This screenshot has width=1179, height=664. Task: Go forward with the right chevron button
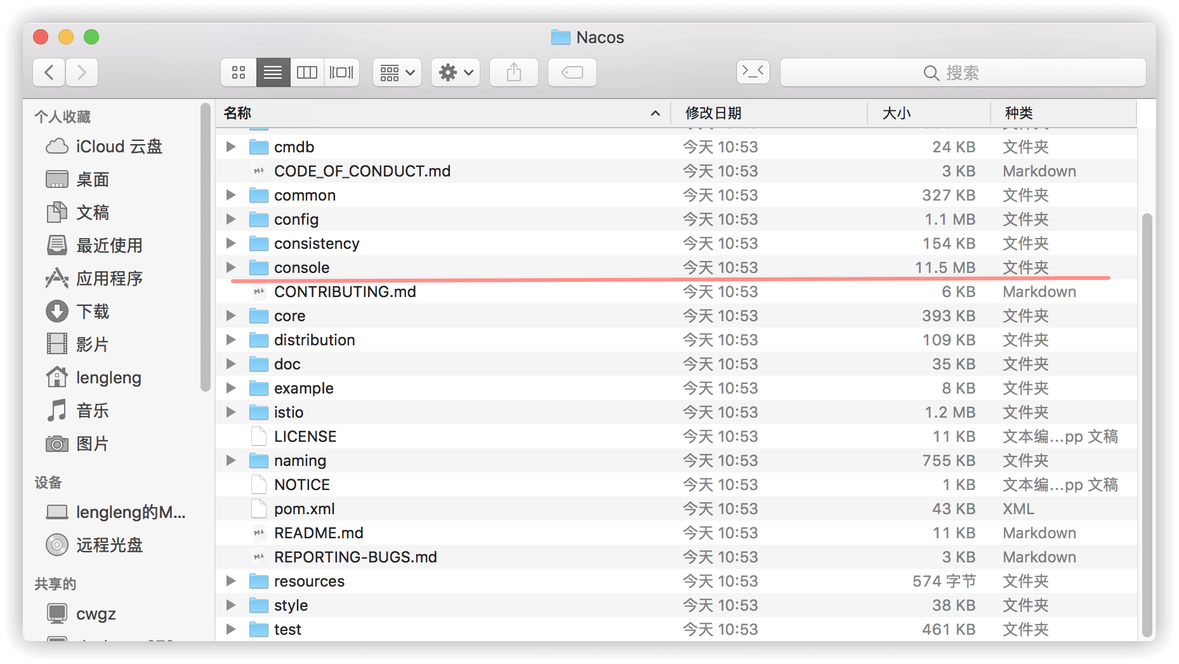point(81,72)
